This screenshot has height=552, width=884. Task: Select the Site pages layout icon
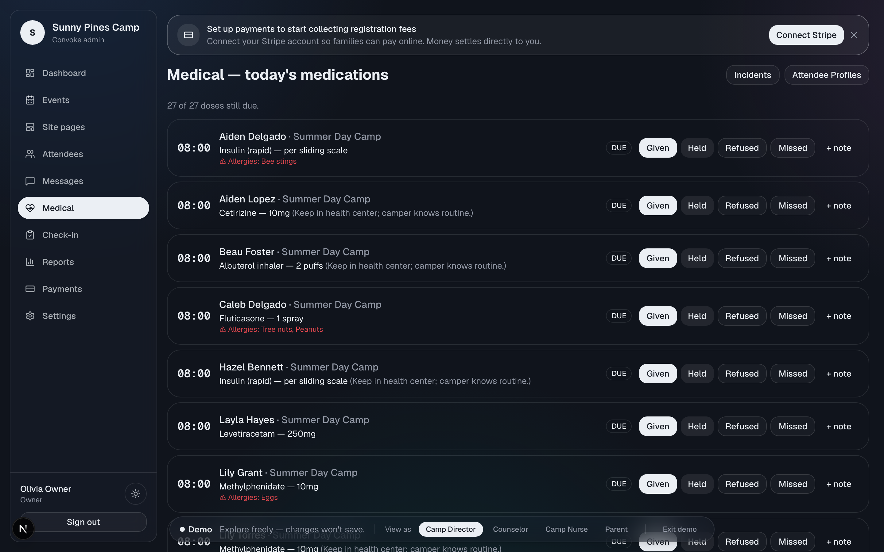point(30,127)
